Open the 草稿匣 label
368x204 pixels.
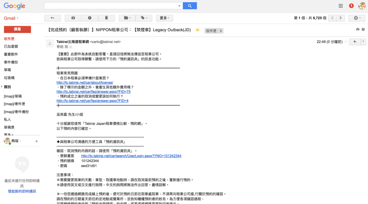[x=9, y=127]
